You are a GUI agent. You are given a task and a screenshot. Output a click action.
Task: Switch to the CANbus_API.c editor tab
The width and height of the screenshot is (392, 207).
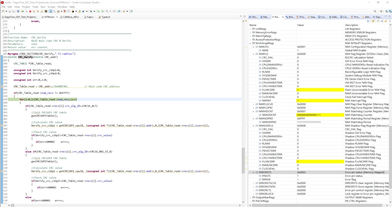[x=70, y=17]
